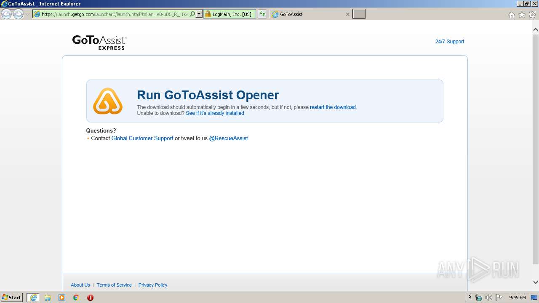Open the Terms of Service footer link
This screenshot has height=303, width=539.
[114, 285]
